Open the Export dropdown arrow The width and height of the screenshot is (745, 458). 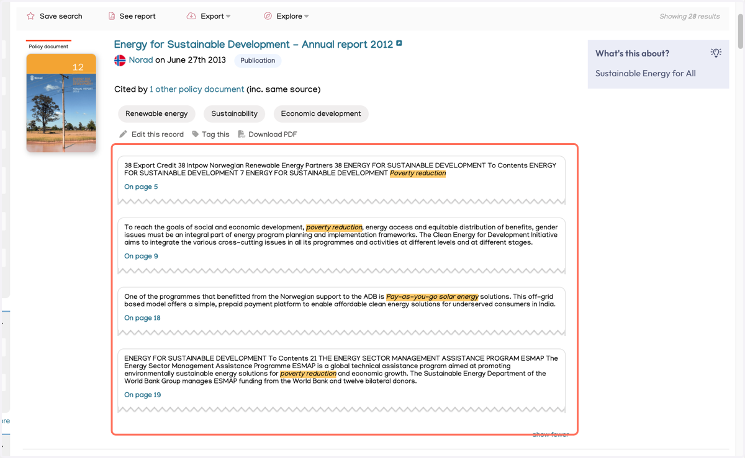point(228,17)
